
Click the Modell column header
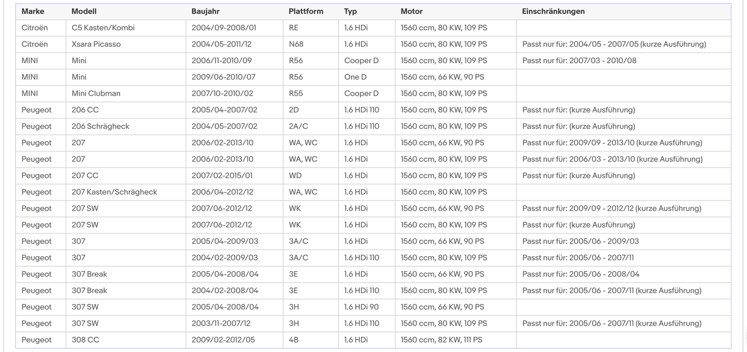(84, 12)
